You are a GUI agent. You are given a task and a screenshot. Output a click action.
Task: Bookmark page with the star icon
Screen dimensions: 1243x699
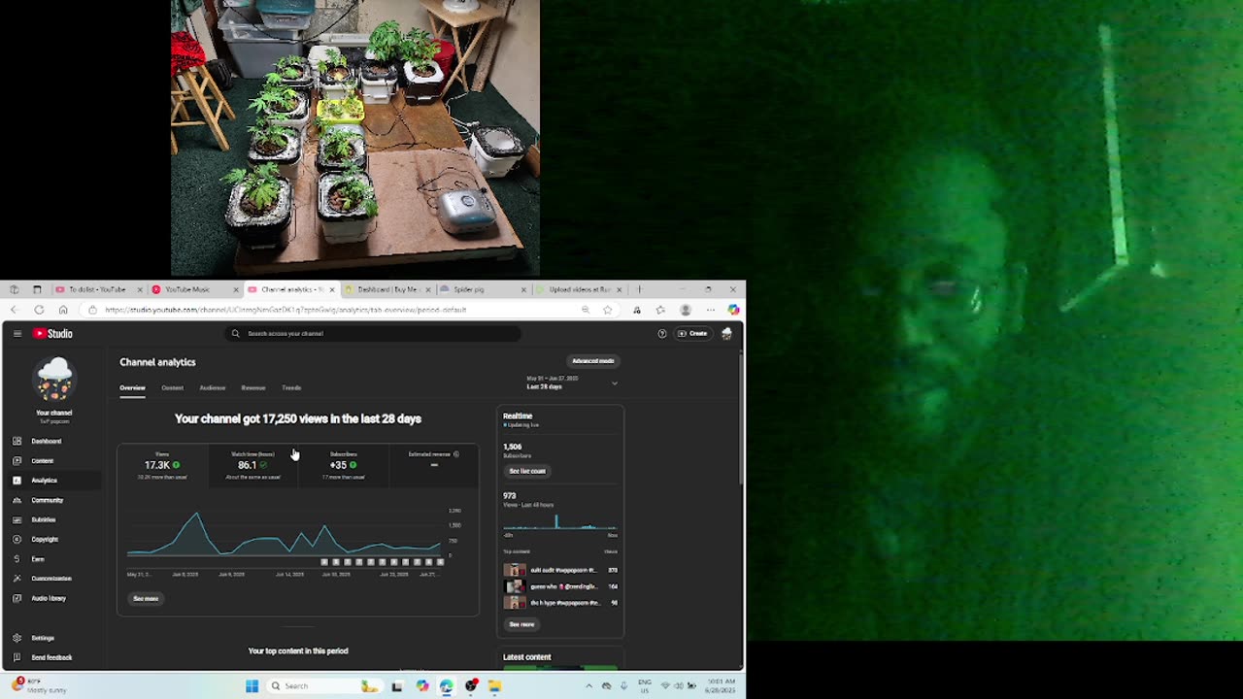click(608, 310)
